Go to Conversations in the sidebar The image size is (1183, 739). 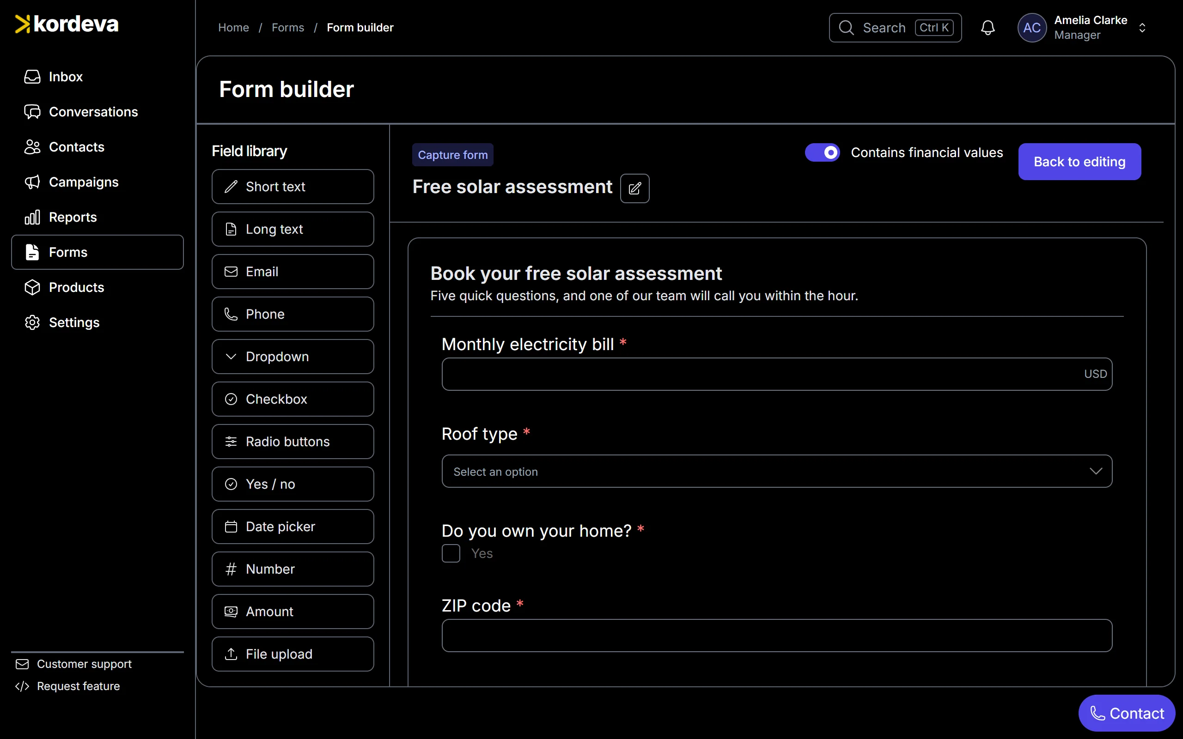point(98,112)
